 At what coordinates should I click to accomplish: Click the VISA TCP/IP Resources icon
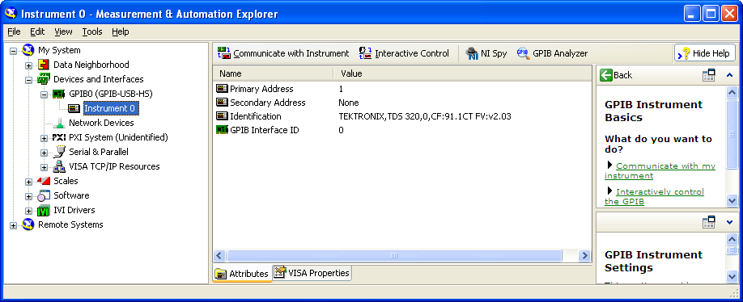coord(59,166)
